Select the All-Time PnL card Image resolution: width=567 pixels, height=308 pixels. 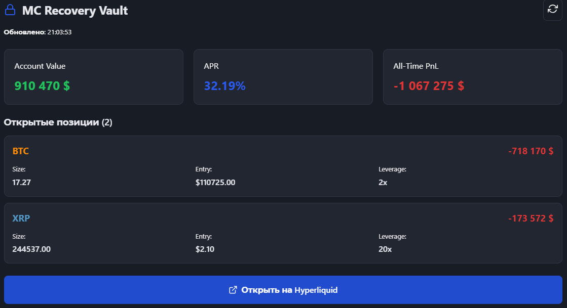coord(472,77)
